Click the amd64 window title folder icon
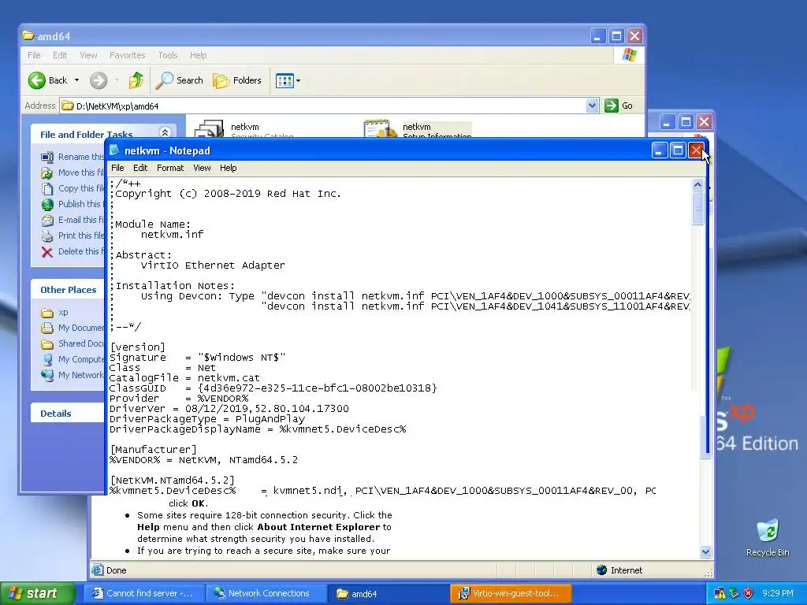 [x=28, y=35]
